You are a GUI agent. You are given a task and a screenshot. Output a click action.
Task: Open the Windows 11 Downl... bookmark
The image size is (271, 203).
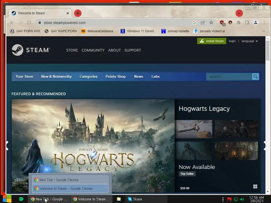(x=139, y=31)
